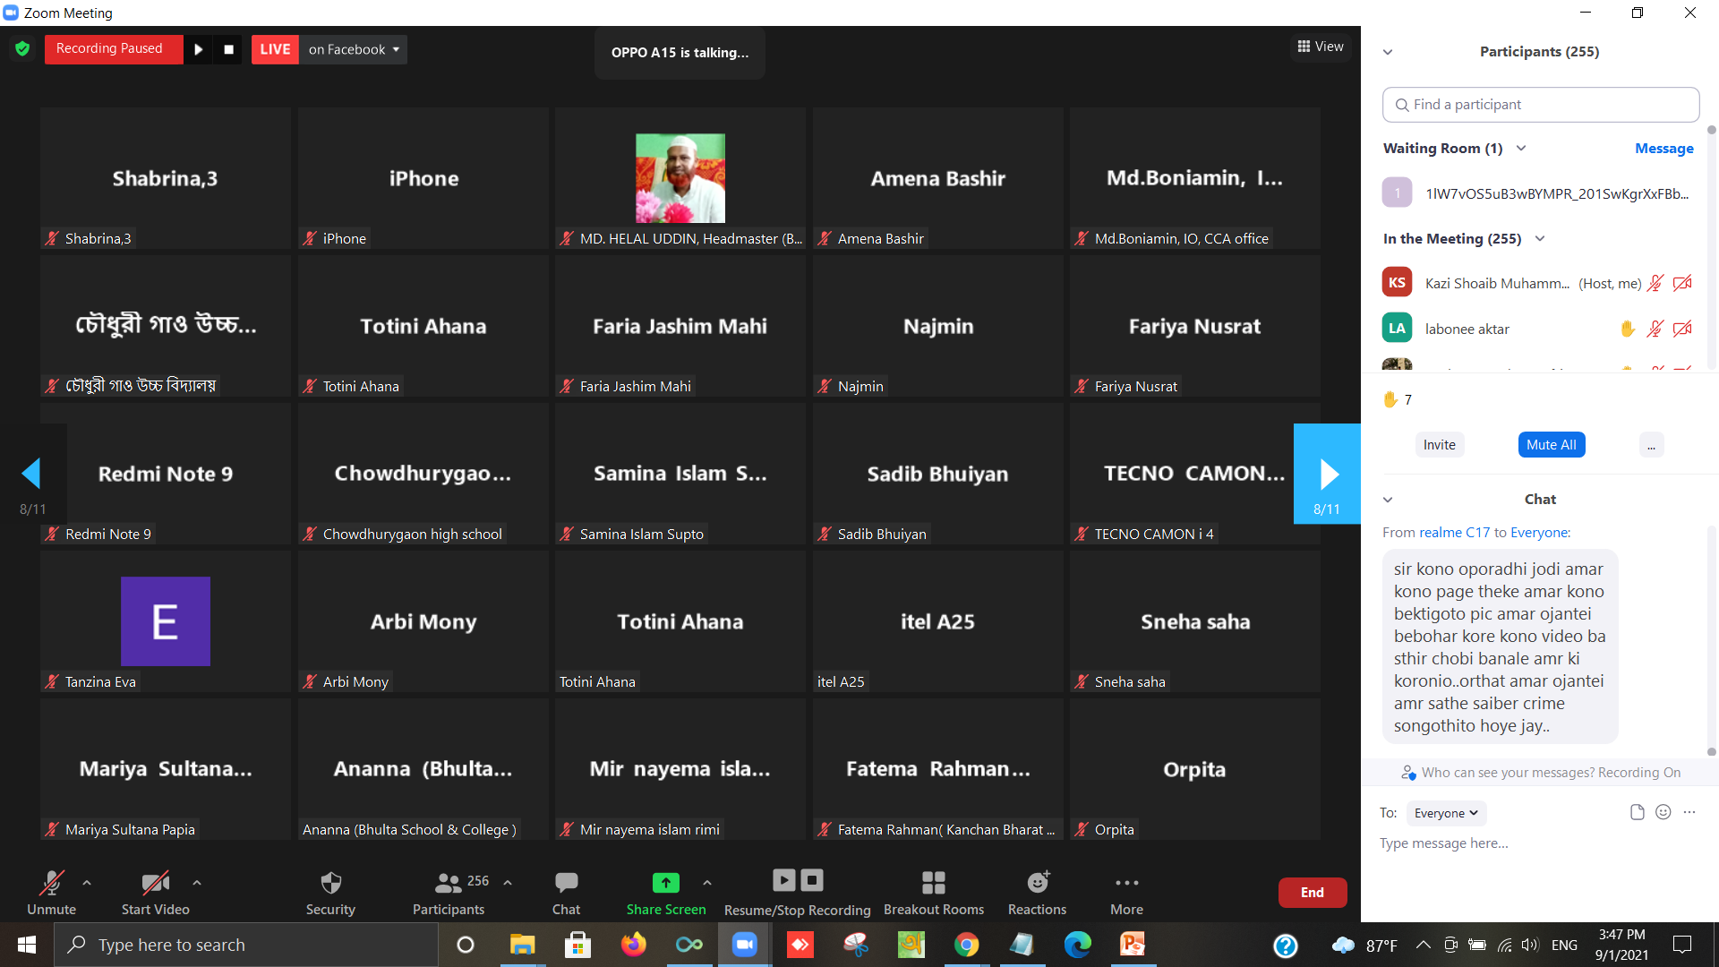Click Kazi Shoaib's video off icon
The width and height of the screenshot is (1719, 967).
click(x=1682, y=284)
